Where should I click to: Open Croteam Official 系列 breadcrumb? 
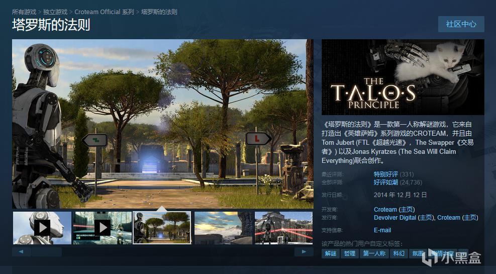tap(105, 12)
